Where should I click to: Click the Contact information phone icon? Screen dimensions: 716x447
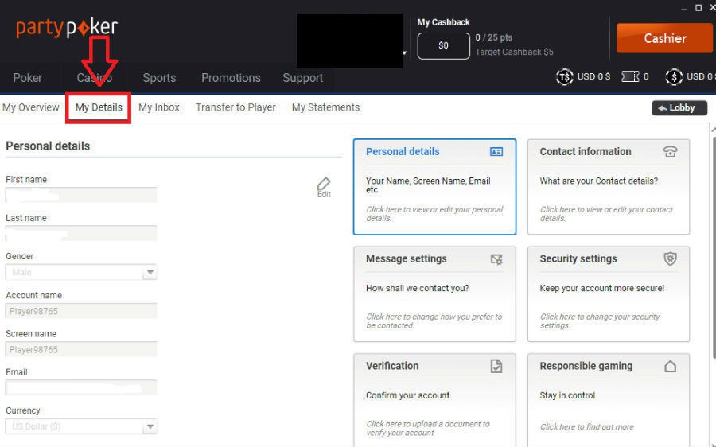coord(670,152)
